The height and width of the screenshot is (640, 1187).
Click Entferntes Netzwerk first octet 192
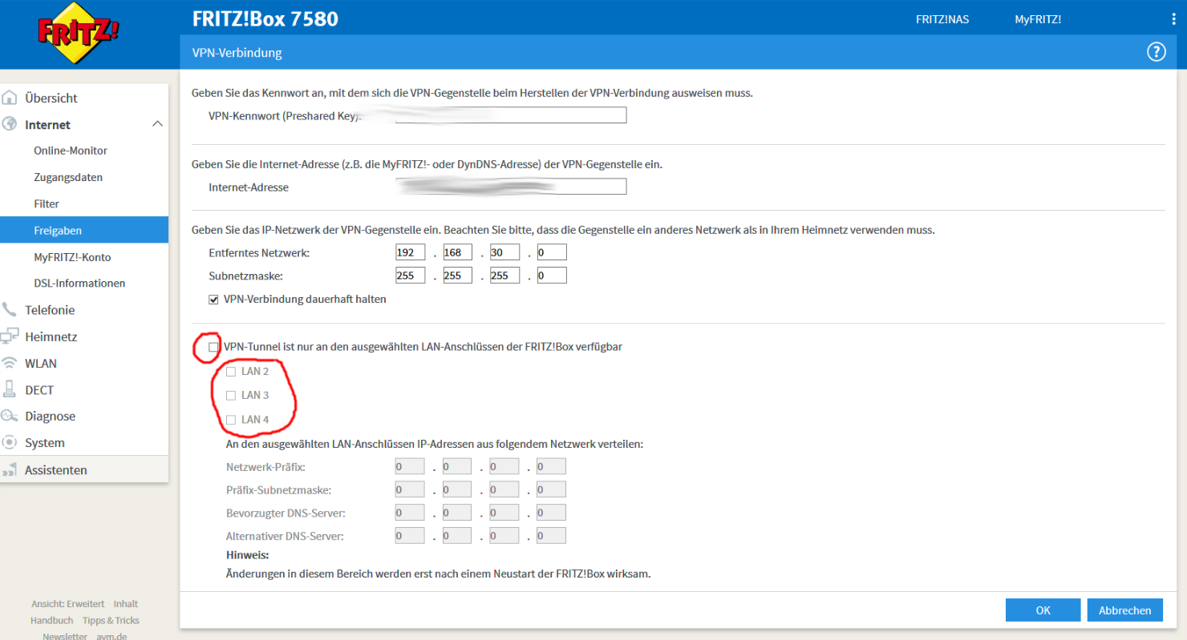pyautogui.click(x=410, y=252)
